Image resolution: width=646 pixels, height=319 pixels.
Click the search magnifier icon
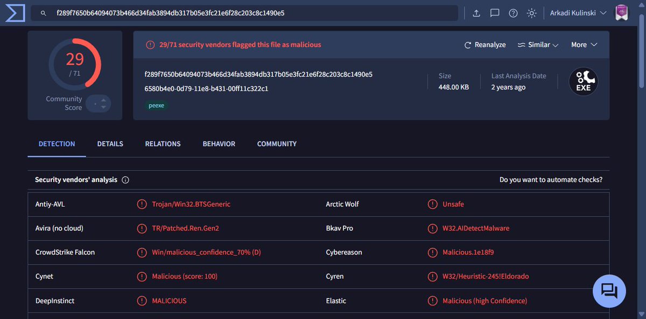click(x=43, y=13)
